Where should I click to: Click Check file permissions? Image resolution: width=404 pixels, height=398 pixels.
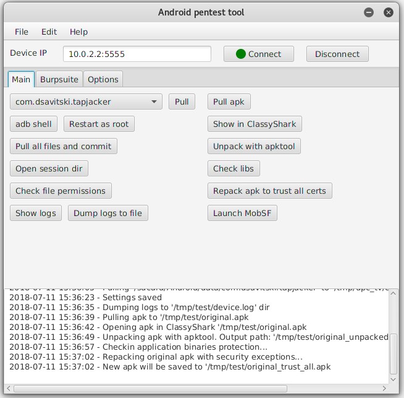tap(61, 191)
